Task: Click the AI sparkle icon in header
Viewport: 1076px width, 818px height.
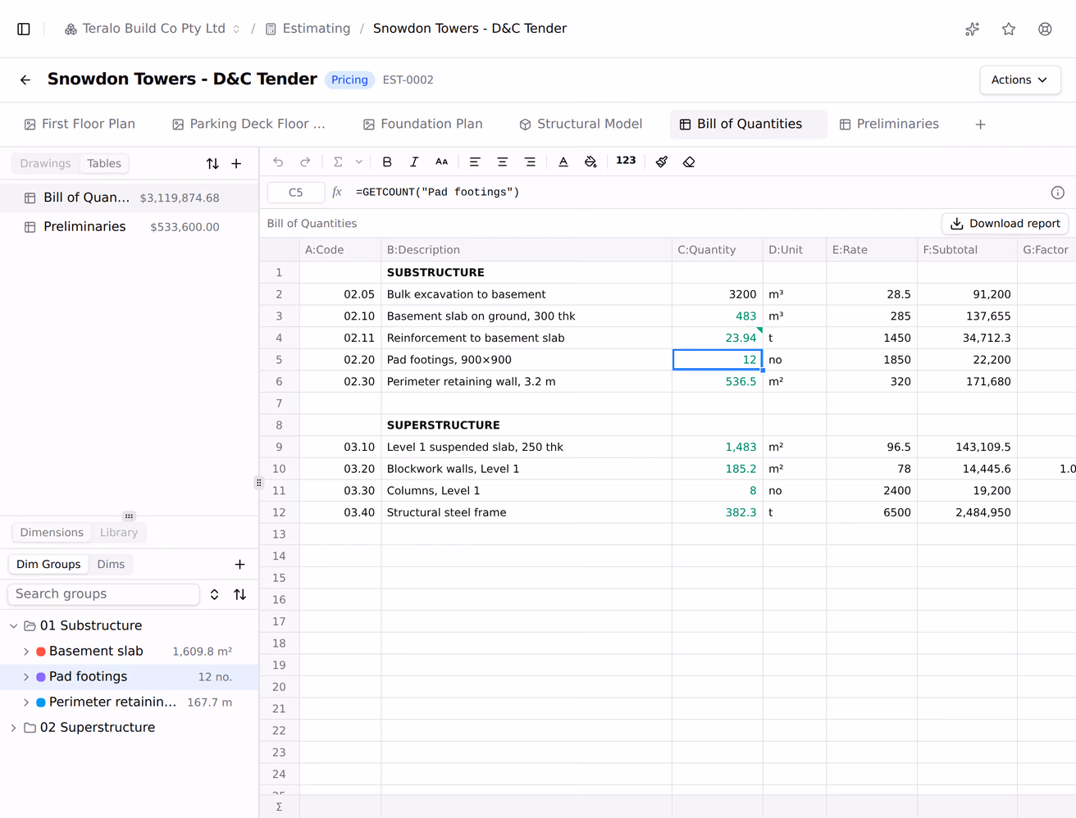Action: coord(973,29)
